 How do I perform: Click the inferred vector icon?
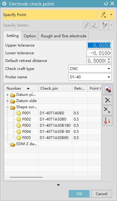pos(104,25)
